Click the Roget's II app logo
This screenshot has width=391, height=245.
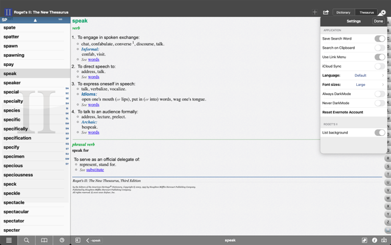pyautogui.click(x=8, y=12)
